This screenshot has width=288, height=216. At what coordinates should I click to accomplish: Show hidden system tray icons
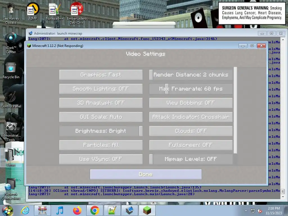click(x=246, y=211)
